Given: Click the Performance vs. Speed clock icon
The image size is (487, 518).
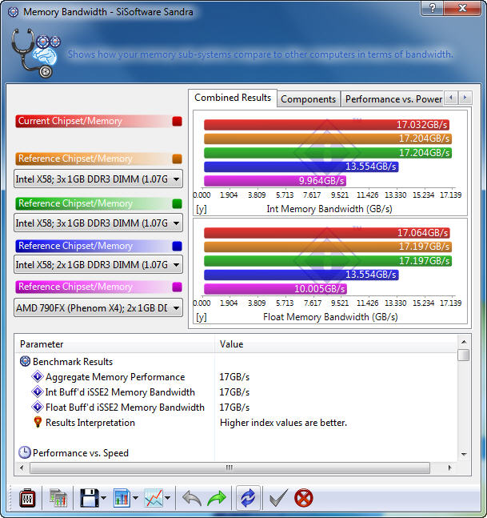Looking at the screenshot, I should tap(25, 452).
